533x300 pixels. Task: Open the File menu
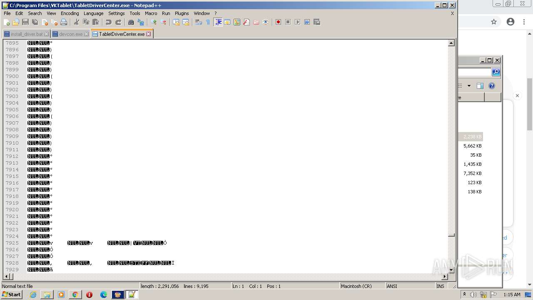point(7,13)
